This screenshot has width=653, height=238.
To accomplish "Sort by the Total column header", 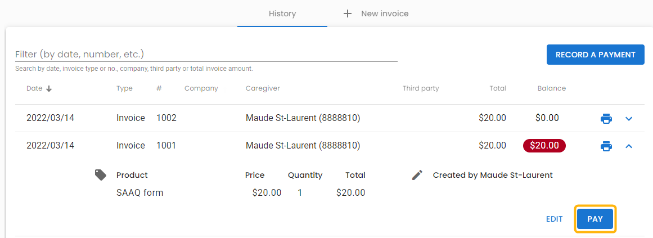I will click(x=497, y=88).
